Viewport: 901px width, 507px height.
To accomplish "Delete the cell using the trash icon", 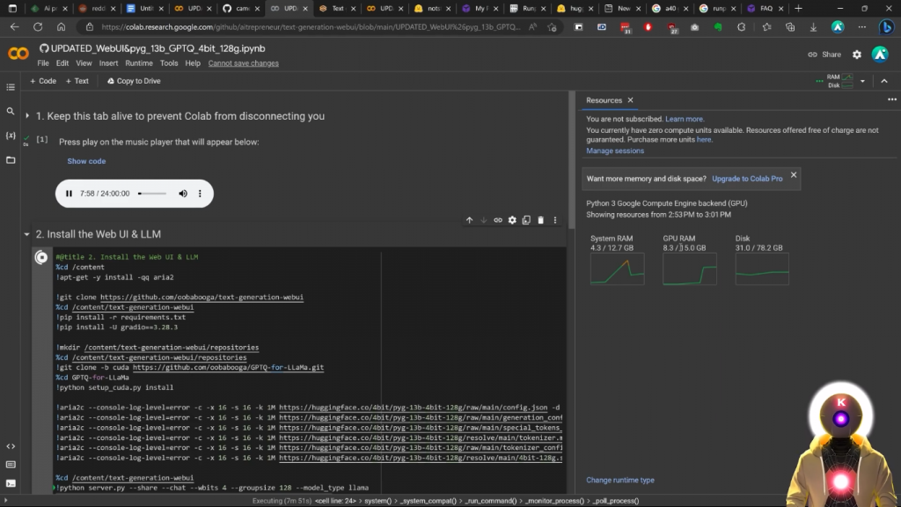I will pyautogui.click(x=540, y=220).
